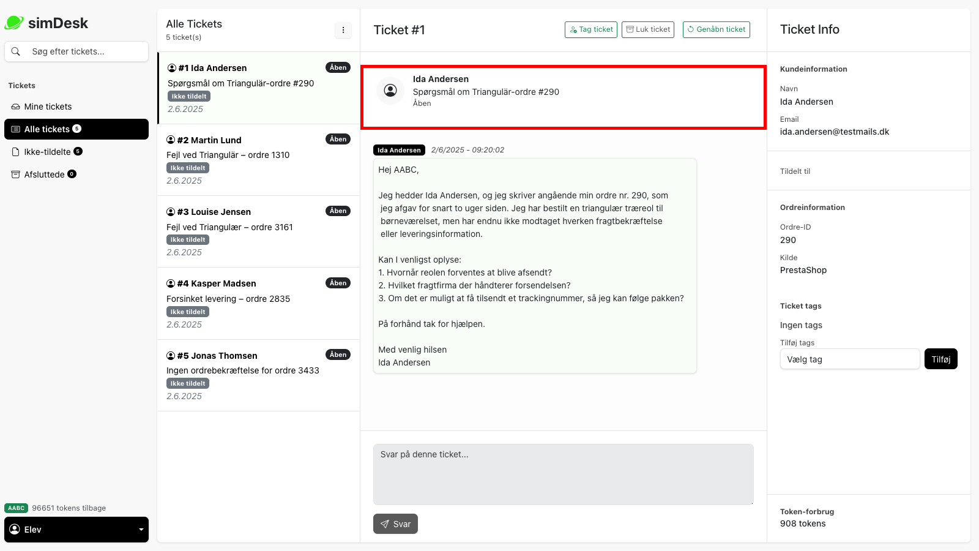
Task: Open the Vælg tag dropdown
Action: tap(850, 359)
